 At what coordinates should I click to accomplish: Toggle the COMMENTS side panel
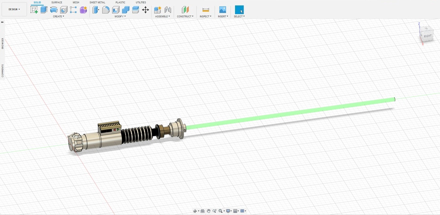(2, 71)
